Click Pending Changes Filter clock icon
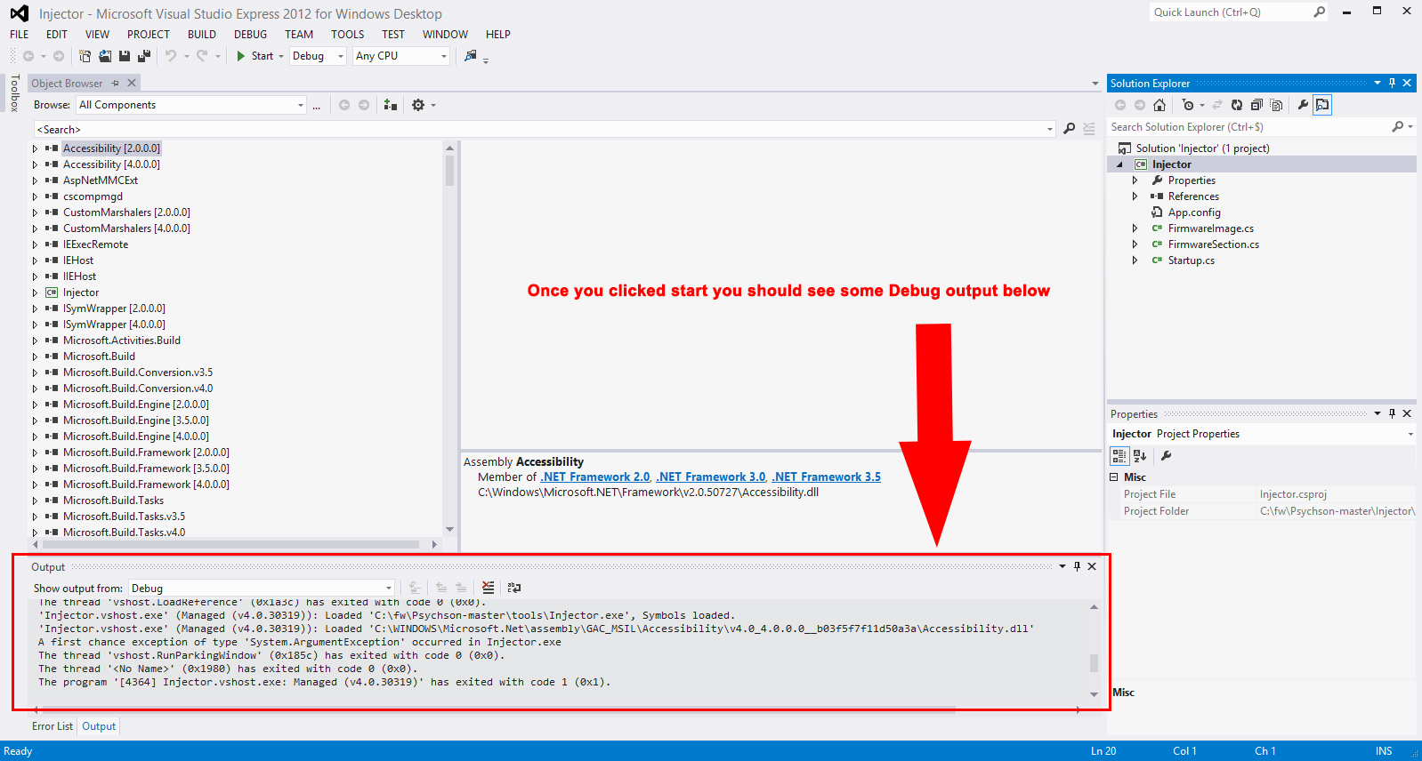 [x=1188, y=105]
